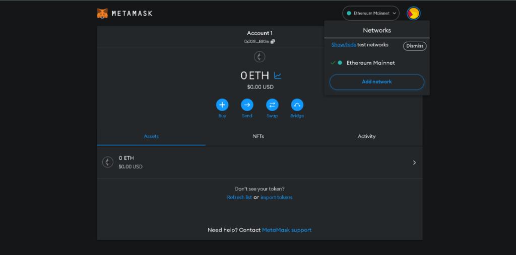Click the MetaMask fox logo
The image size is (516, 255).
(x=102, y=13)
